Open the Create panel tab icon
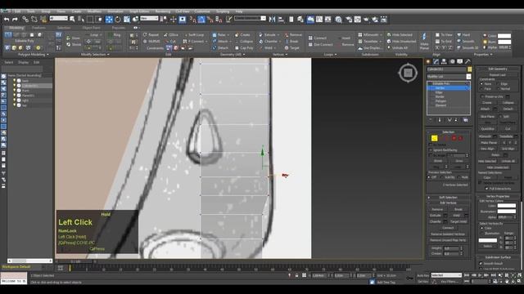 [x=428, y=61]
